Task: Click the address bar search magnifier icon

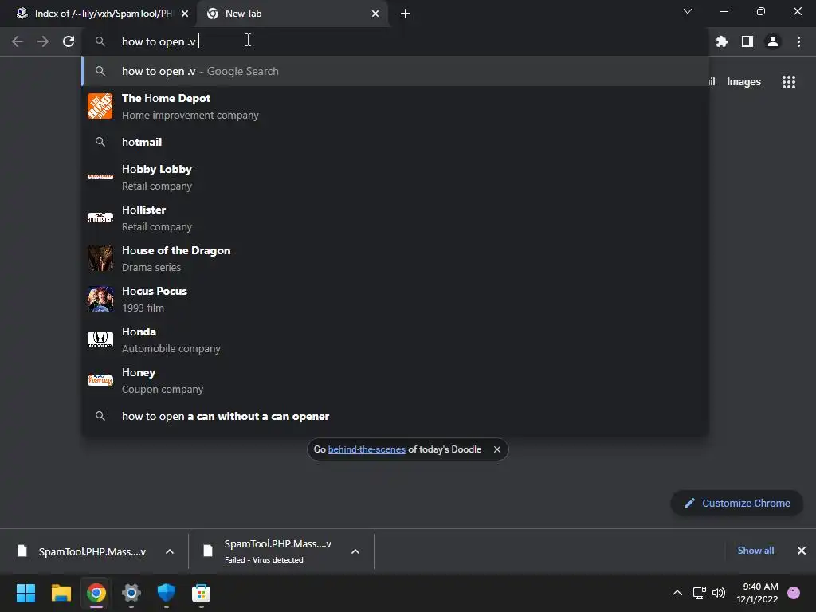Action: (100, 41)
